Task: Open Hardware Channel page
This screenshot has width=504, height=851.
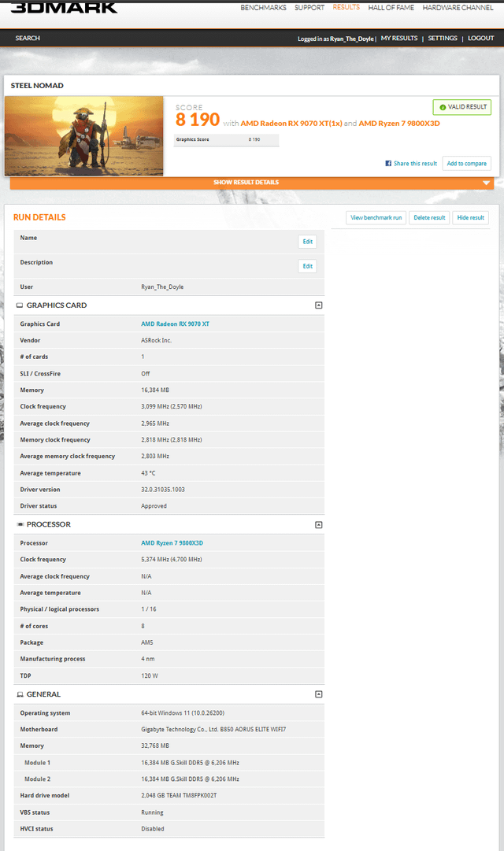Action: (458, 8)
